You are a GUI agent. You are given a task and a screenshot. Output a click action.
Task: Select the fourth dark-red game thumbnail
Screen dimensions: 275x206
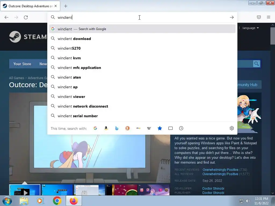121,190
